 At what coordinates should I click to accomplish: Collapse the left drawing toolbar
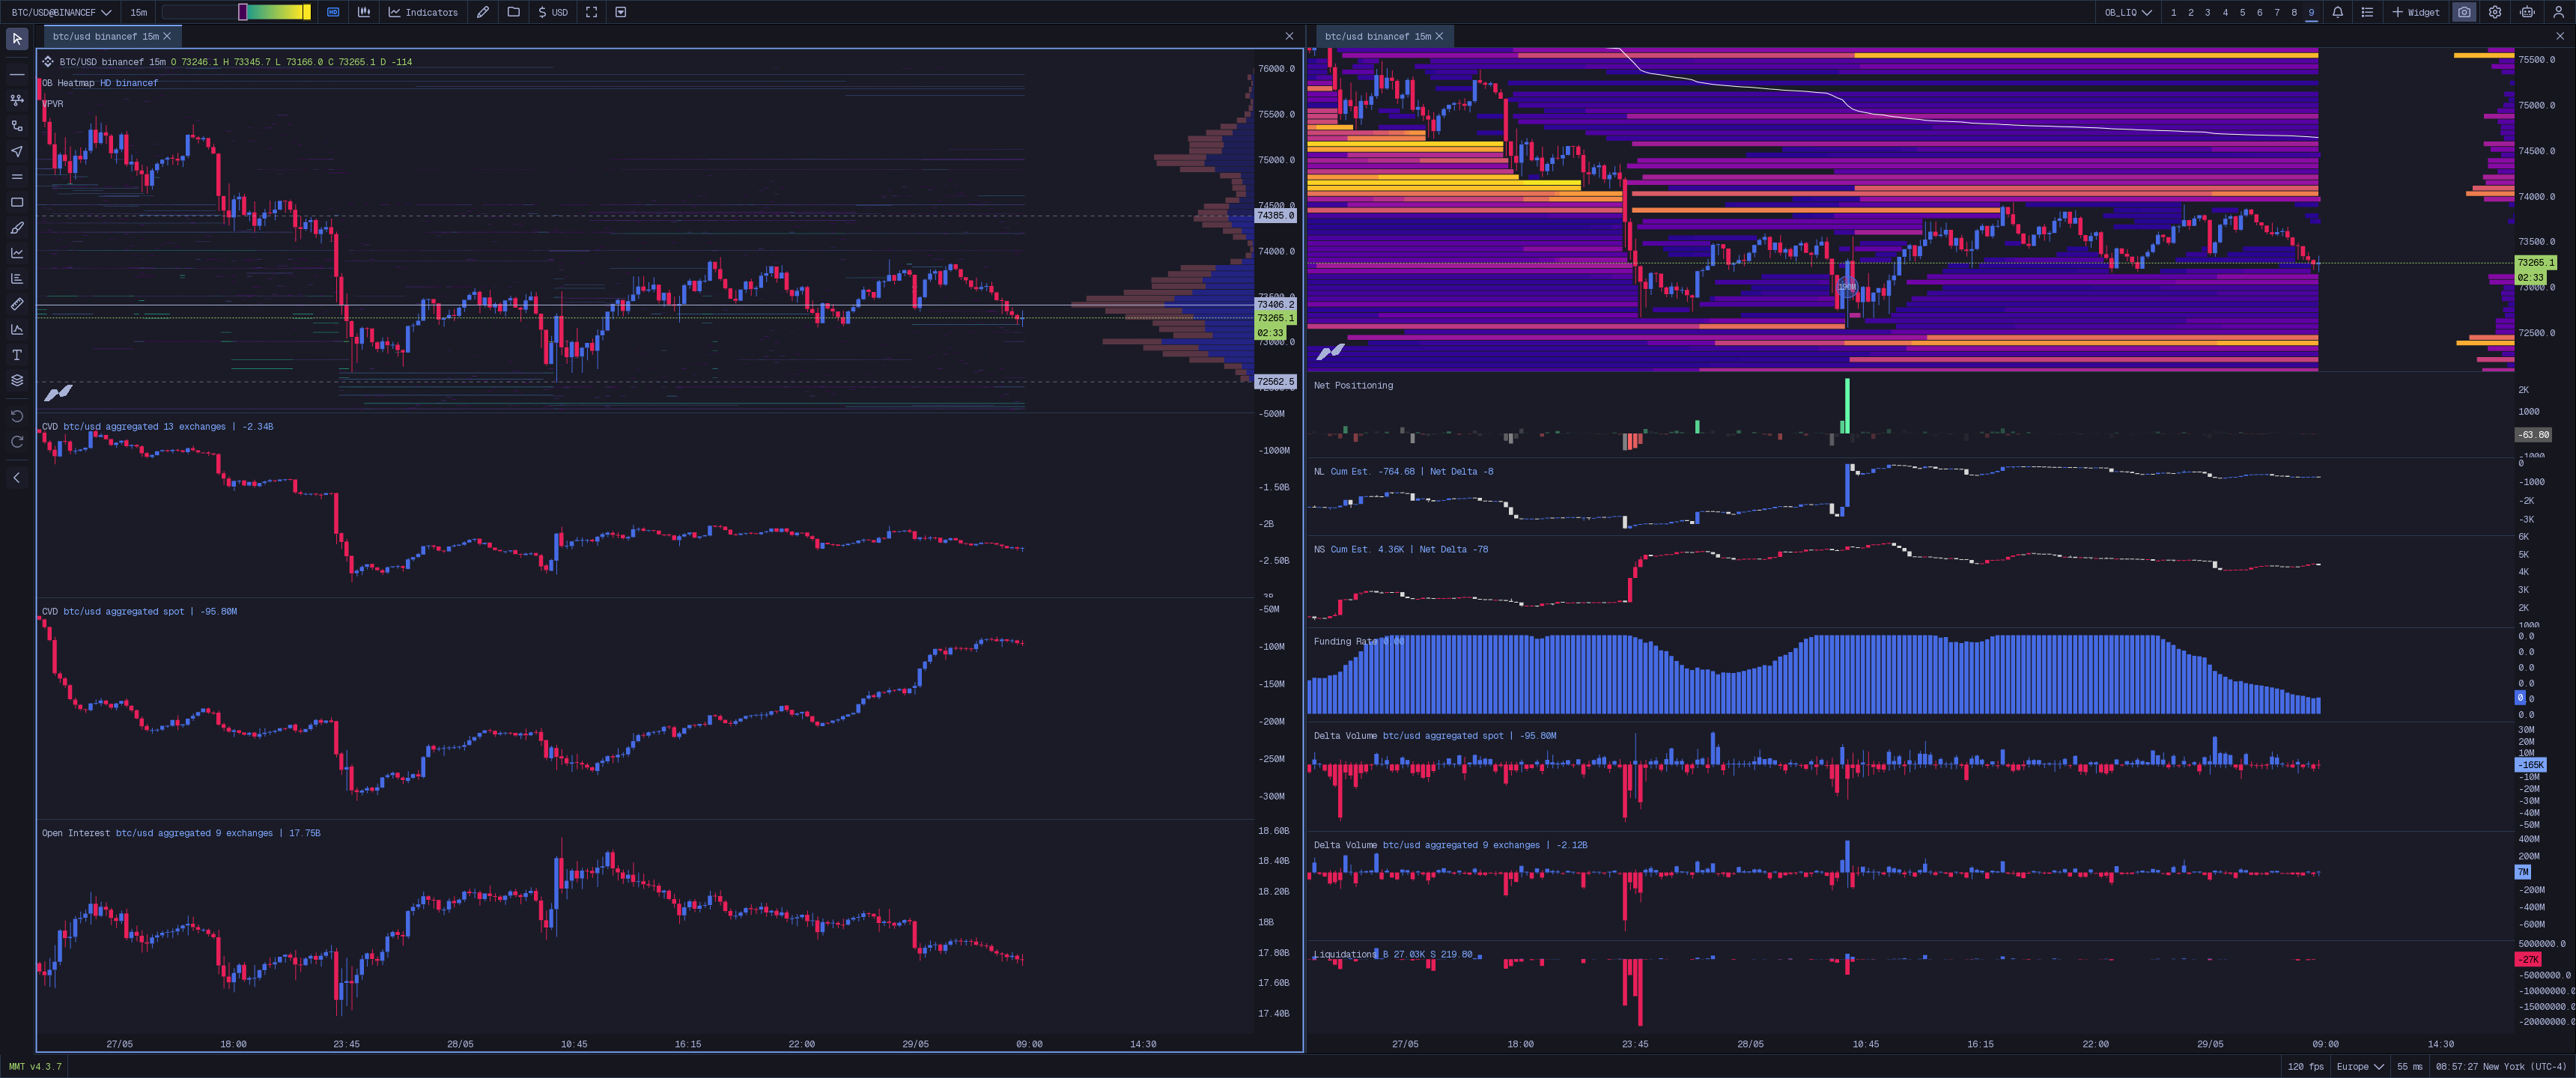(17, 478)
